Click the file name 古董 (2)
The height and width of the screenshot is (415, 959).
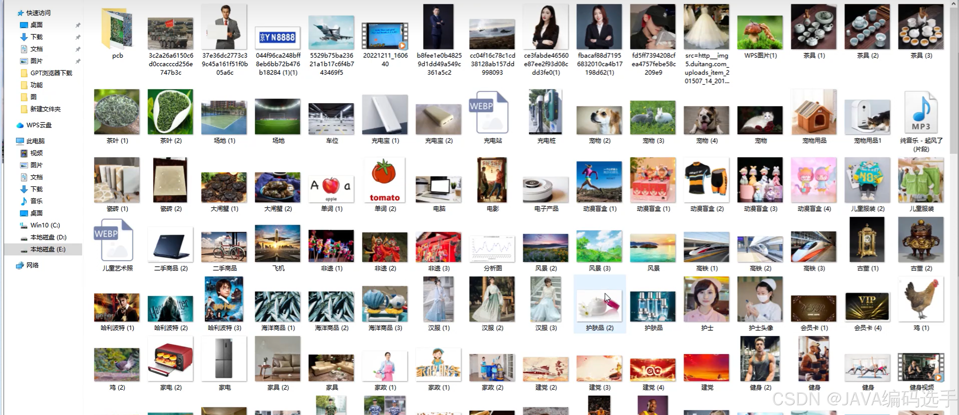point(921,268)
